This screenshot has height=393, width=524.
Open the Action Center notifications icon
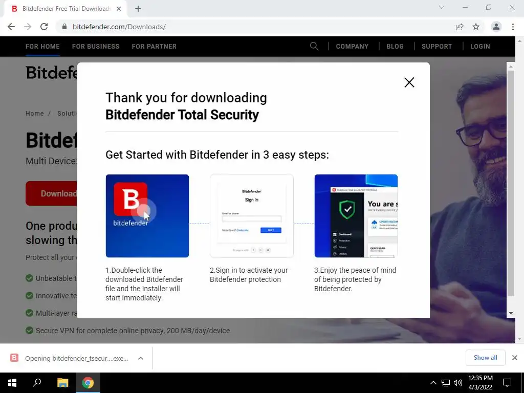coord(507,383)
